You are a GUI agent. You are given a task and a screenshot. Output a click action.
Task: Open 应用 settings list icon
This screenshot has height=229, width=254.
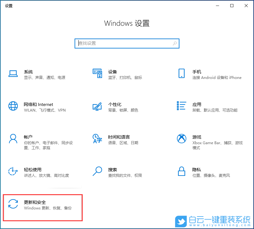[181, 106]
